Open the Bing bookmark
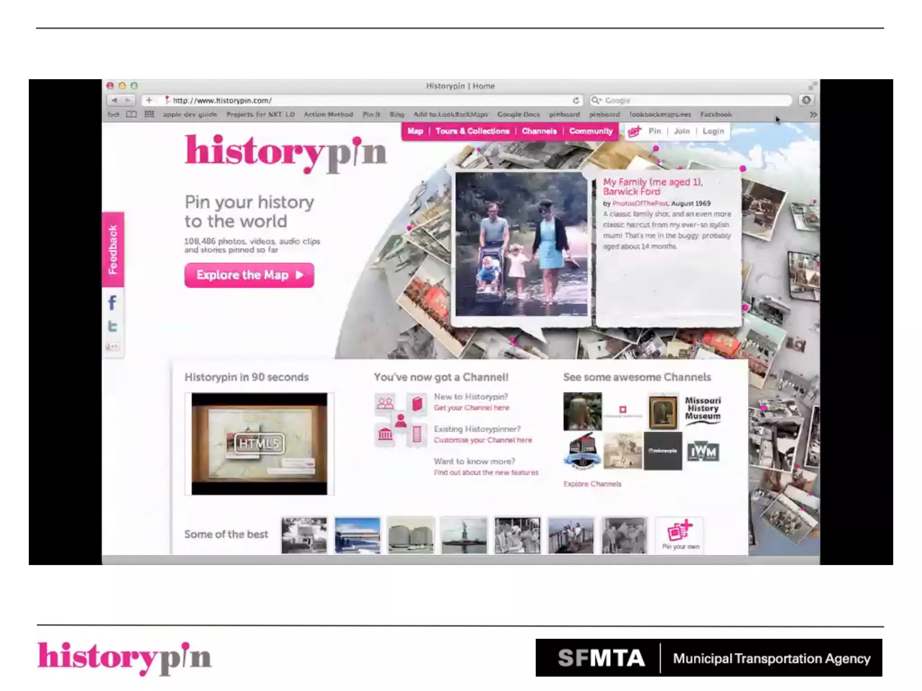The height and width of the screenshot is (691, 922). pyautogui.click(x=397, y=115)
